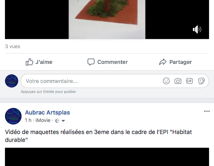The width and height of the screenshot is (214, 166).
Task: Click the Partager button label
Action: [180, 62]
